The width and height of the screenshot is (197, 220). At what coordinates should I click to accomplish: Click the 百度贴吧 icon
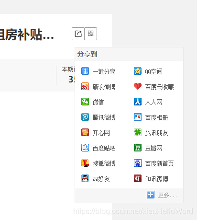(x=85, y=148)
